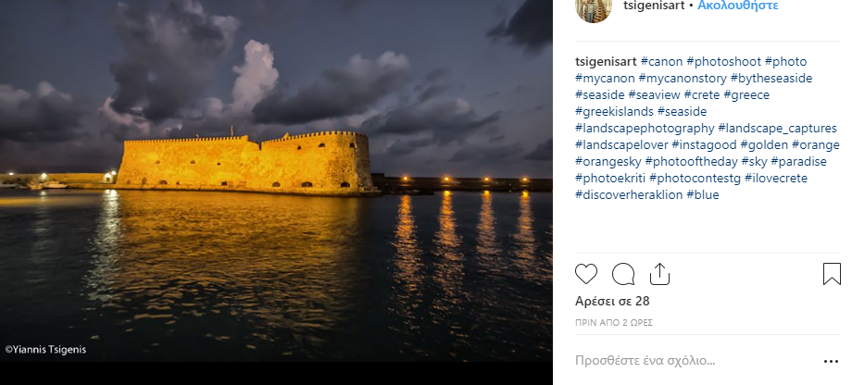Open the #landscapephotography hashtag
Viewport: 852px width, 385px height.
click(645, 129)
